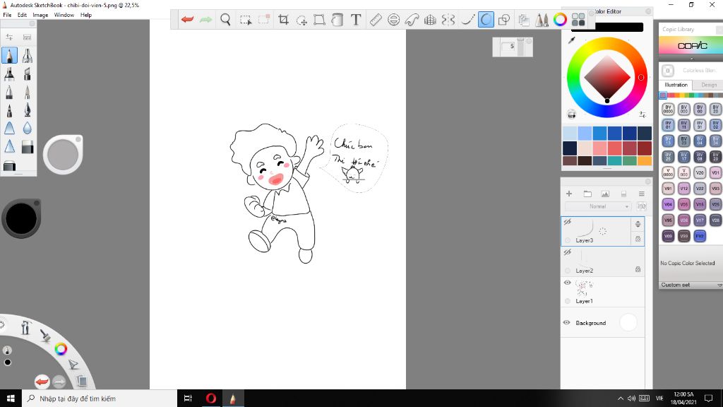
Task: Enable the Steady Stroke tool
Action: click(x=467, y=19)
